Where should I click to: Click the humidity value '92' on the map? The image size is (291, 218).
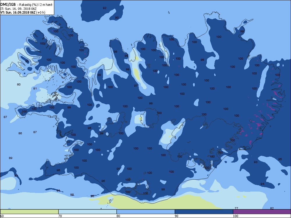[x=105, y=8]
